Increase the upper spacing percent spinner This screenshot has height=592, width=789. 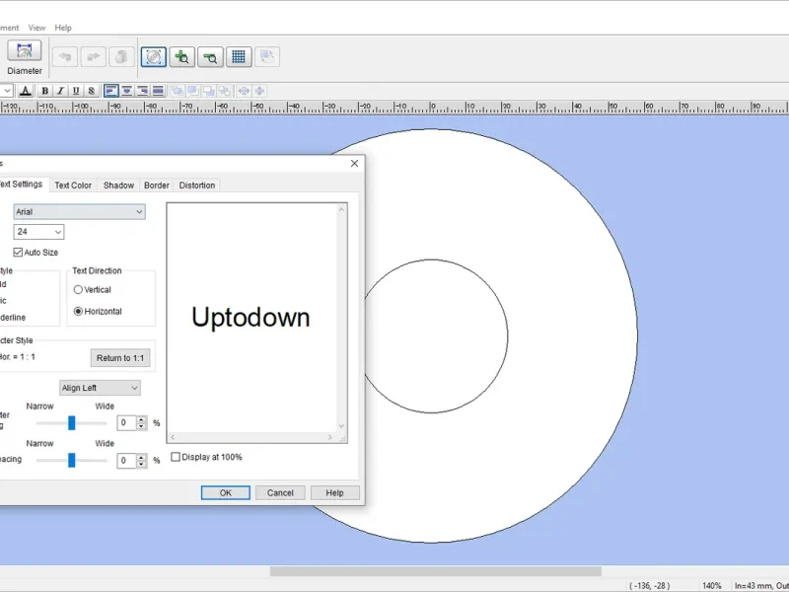point(141,419)
